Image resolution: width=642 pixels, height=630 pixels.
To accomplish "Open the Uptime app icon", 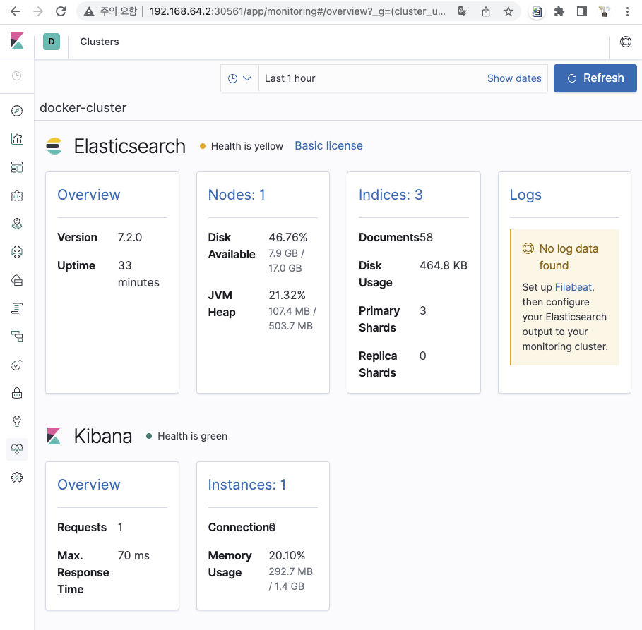I will (17, 365).
